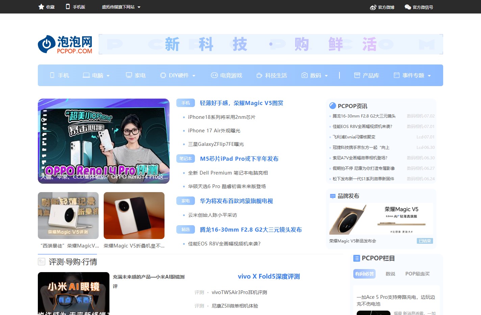Open 全新 Dell Premium 笔记本电脑亮相 article

(228, 173)
